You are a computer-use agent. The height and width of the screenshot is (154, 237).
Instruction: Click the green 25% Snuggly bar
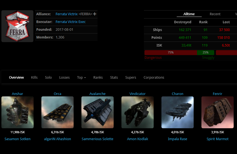coord(206,52)
